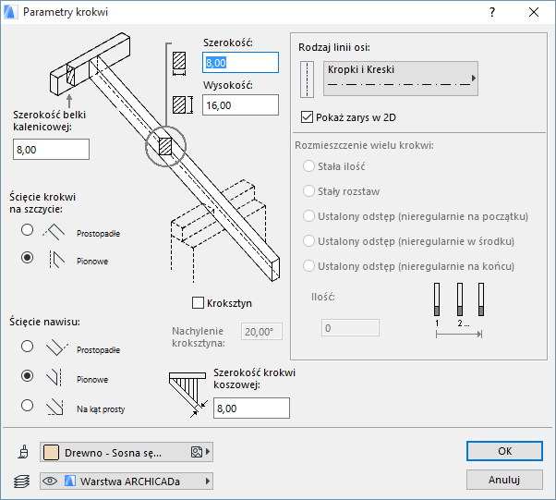This screenshot has height=500, width=556.
Task: Click the Wysokość input field
Action: [x=240, y=105]
